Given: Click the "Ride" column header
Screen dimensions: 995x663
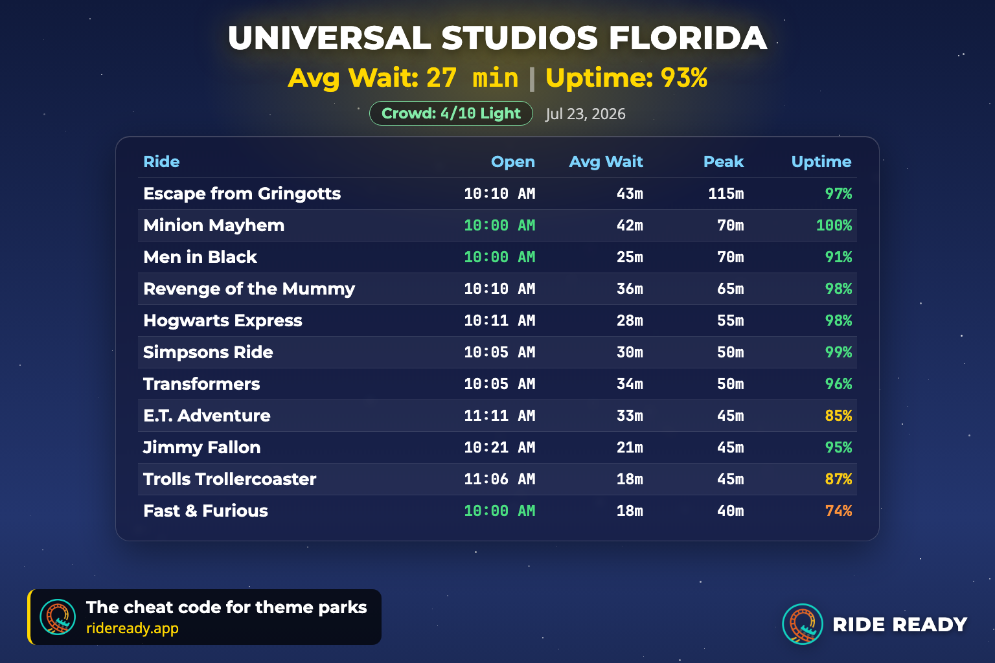Looking at the screenshot, I should pyautogui.click(x=161, y=162).
